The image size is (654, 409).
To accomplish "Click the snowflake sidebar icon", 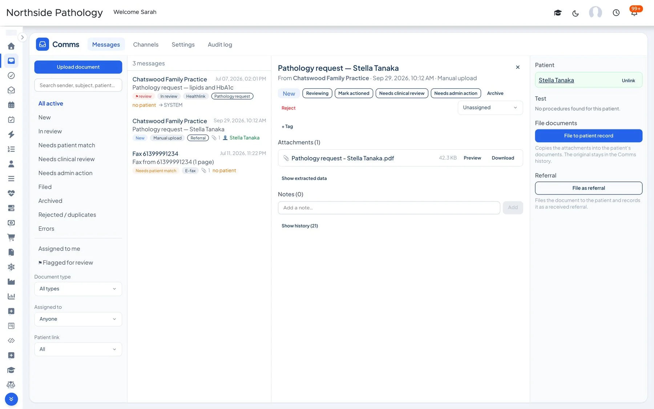I will [11, 267].
